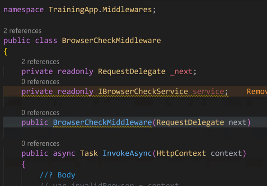The width and height of the screenshot is (267, 186).
Task: Click RequestDelegate type in _next field declaration
Action: [131, 71]
